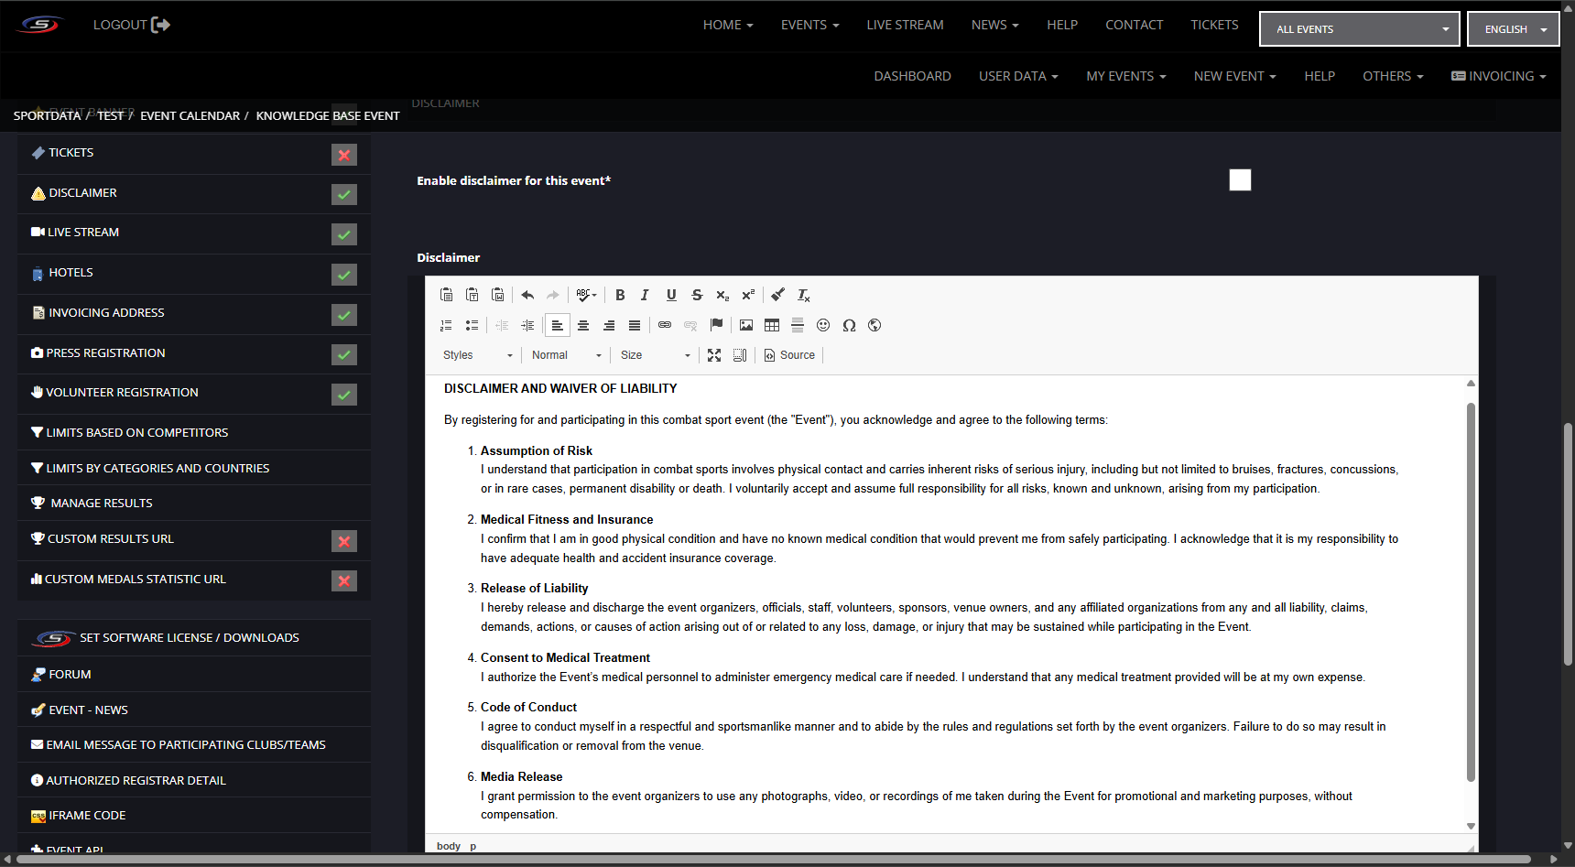
Task: Toggle the green check next to Disclaimer
Action: point(344,194)
